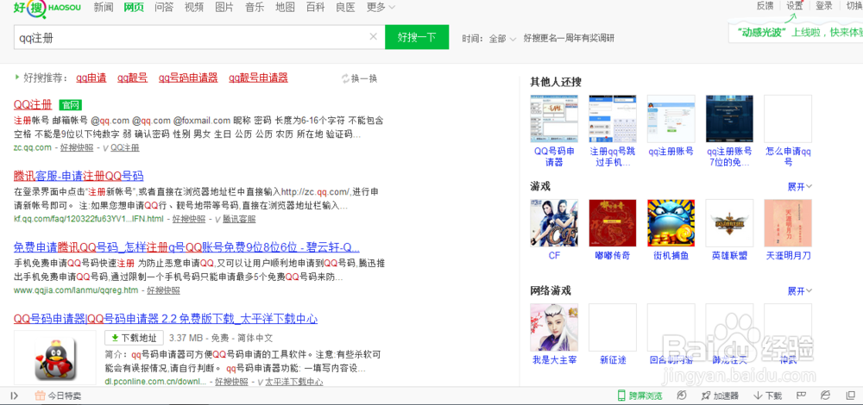
Task: Click the 换一换 refresh icon
Action: click(346, 78)
